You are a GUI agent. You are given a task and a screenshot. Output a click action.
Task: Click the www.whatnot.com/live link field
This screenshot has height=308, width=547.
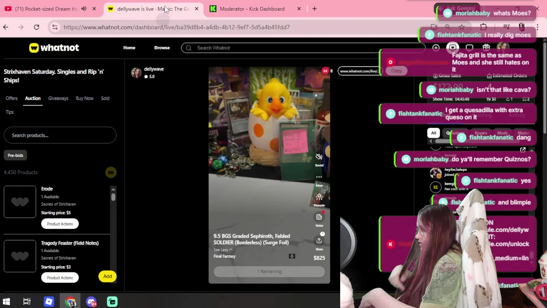(360, 71)
